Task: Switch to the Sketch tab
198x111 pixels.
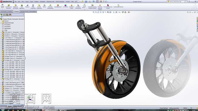Action: [x=10, y=12]
